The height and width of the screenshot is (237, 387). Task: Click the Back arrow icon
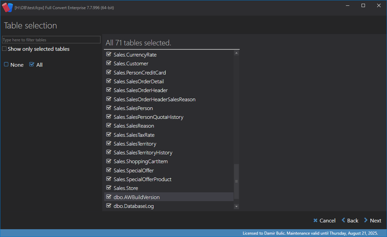344,220
